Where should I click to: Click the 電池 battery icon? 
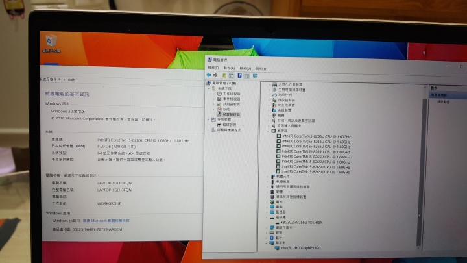[272, 202]
